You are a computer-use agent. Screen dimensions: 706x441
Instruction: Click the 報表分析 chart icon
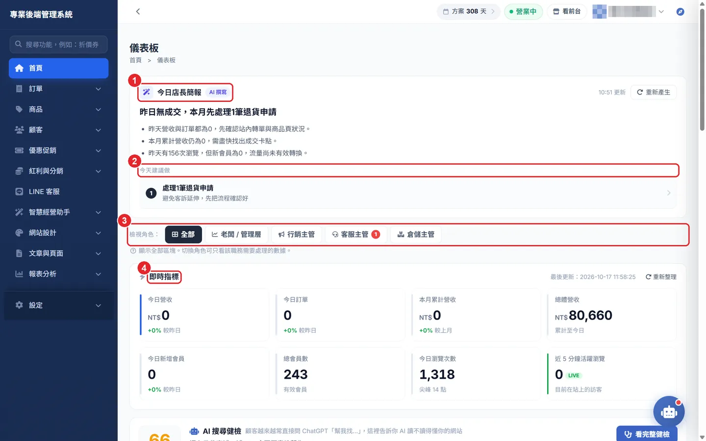[19, 274]
